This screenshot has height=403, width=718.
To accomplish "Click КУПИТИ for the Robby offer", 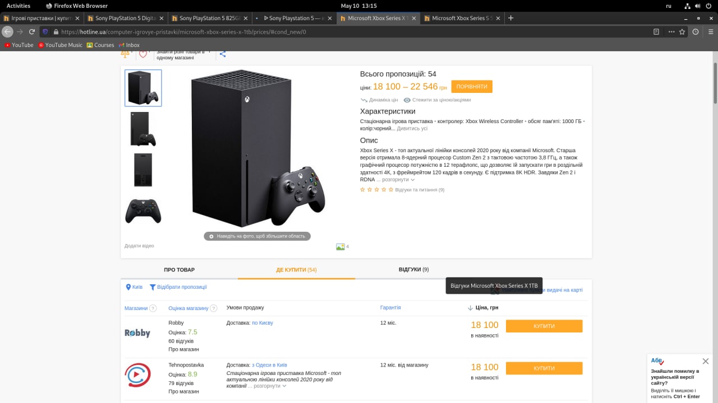I will [x=544, y=326].
